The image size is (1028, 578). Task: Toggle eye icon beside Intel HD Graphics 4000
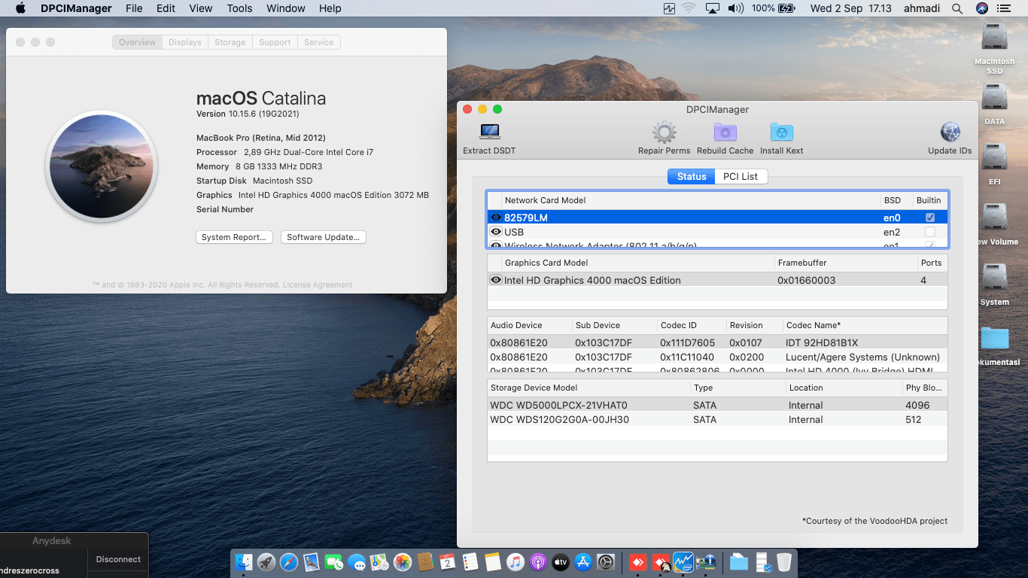[x=496, y=280]
